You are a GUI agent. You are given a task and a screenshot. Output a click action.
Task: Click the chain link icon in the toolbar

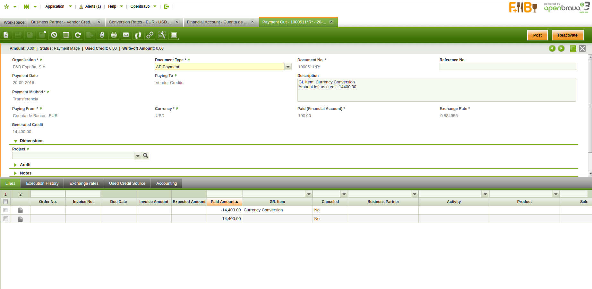pos(150,35)
